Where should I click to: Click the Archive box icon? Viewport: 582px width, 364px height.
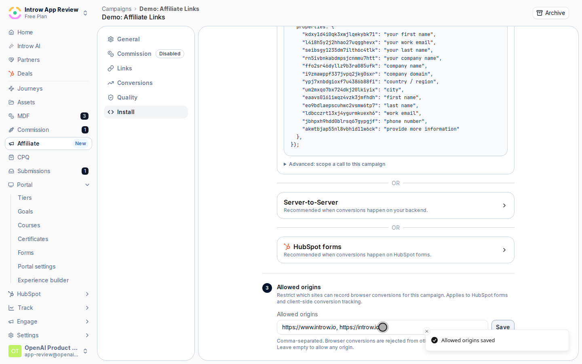click(540, 13)
